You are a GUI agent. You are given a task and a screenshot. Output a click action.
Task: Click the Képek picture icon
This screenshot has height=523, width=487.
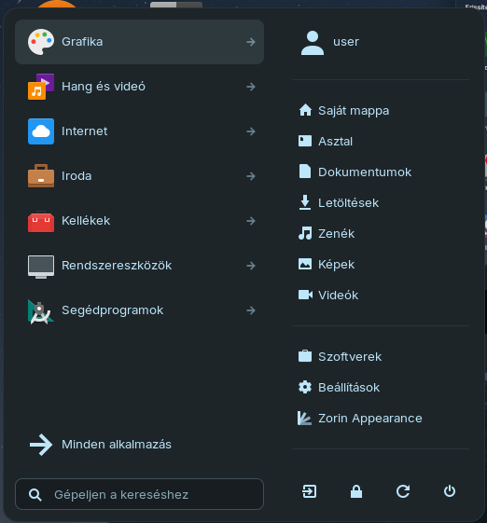(x=305, y=264)
